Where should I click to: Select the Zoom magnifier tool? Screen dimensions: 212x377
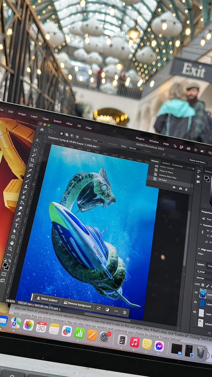(x=10, y=249)
